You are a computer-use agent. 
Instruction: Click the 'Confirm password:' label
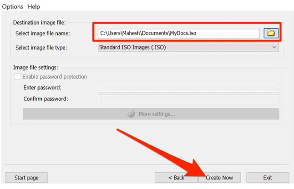46,99
